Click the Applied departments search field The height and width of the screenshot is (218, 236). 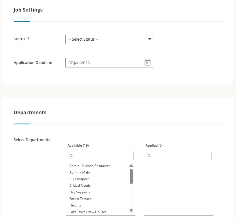point(179,156)
